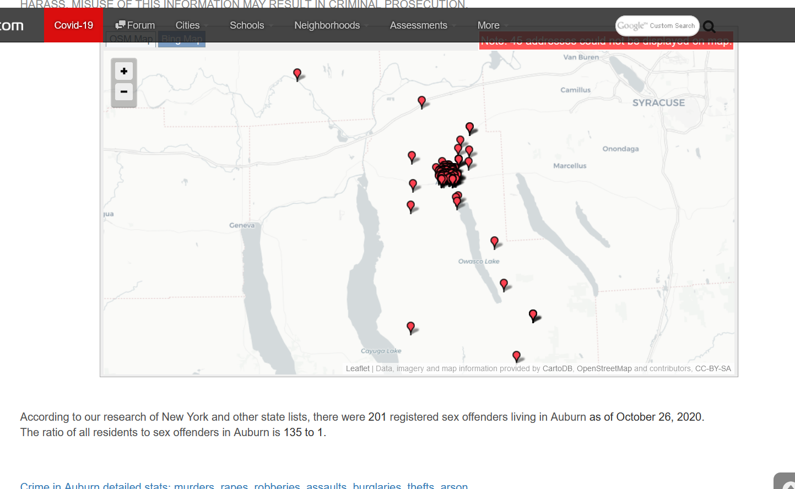Select the pin directly left of Camillus label across the map
This screenshot has height=489, width=795.
click(x=422, y=102)
